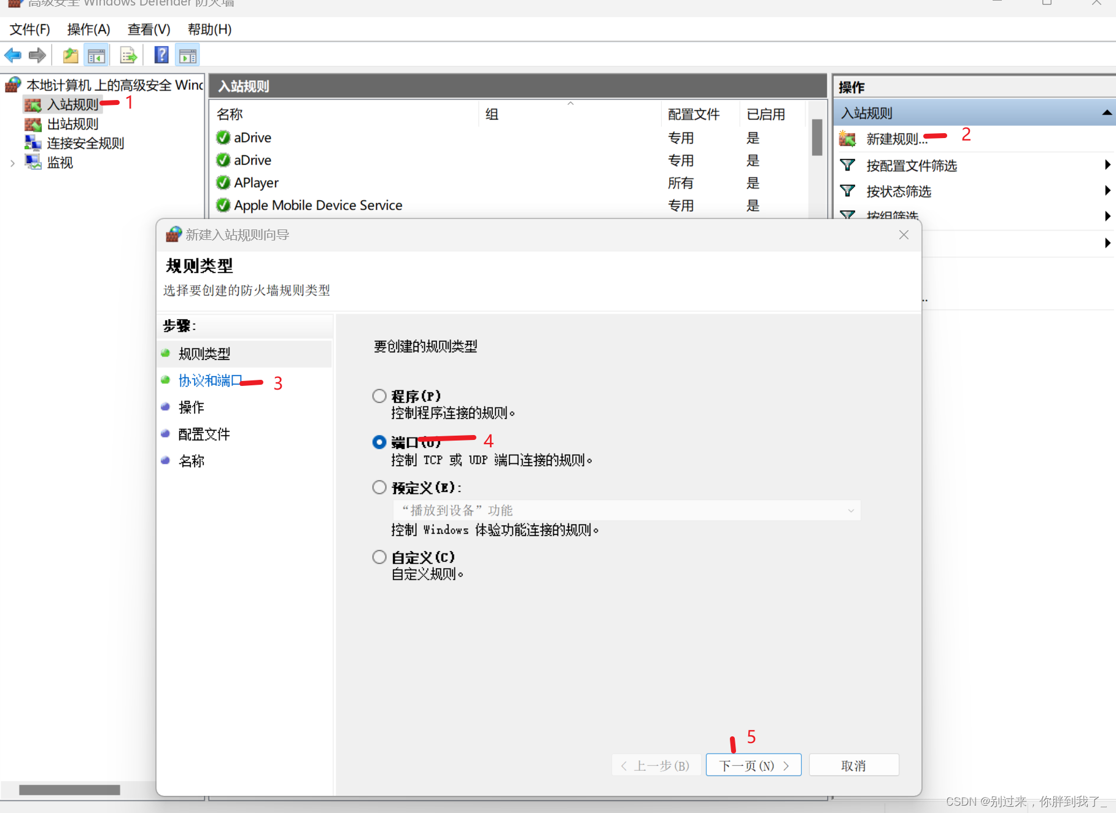
Task: Select 出站规则 in the left tree
Action: [x=72, y=124]
